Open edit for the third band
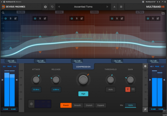 click(82, 19)
